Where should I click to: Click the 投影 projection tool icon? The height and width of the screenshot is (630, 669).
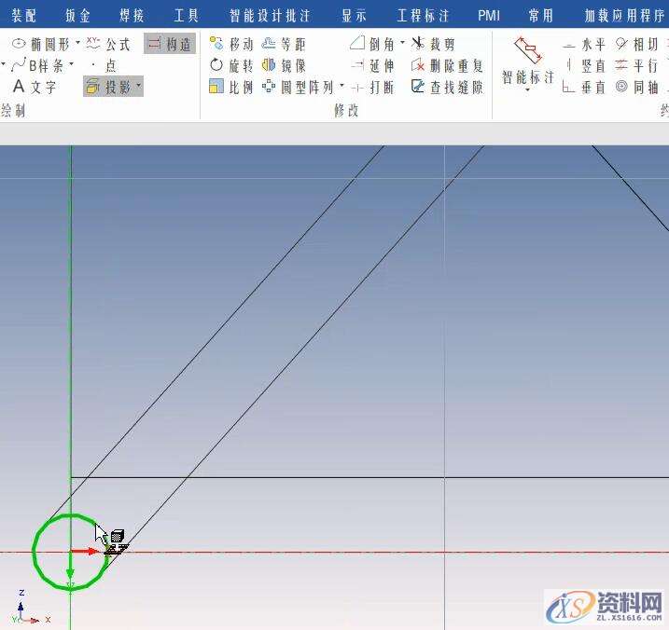tap(92, 87)
